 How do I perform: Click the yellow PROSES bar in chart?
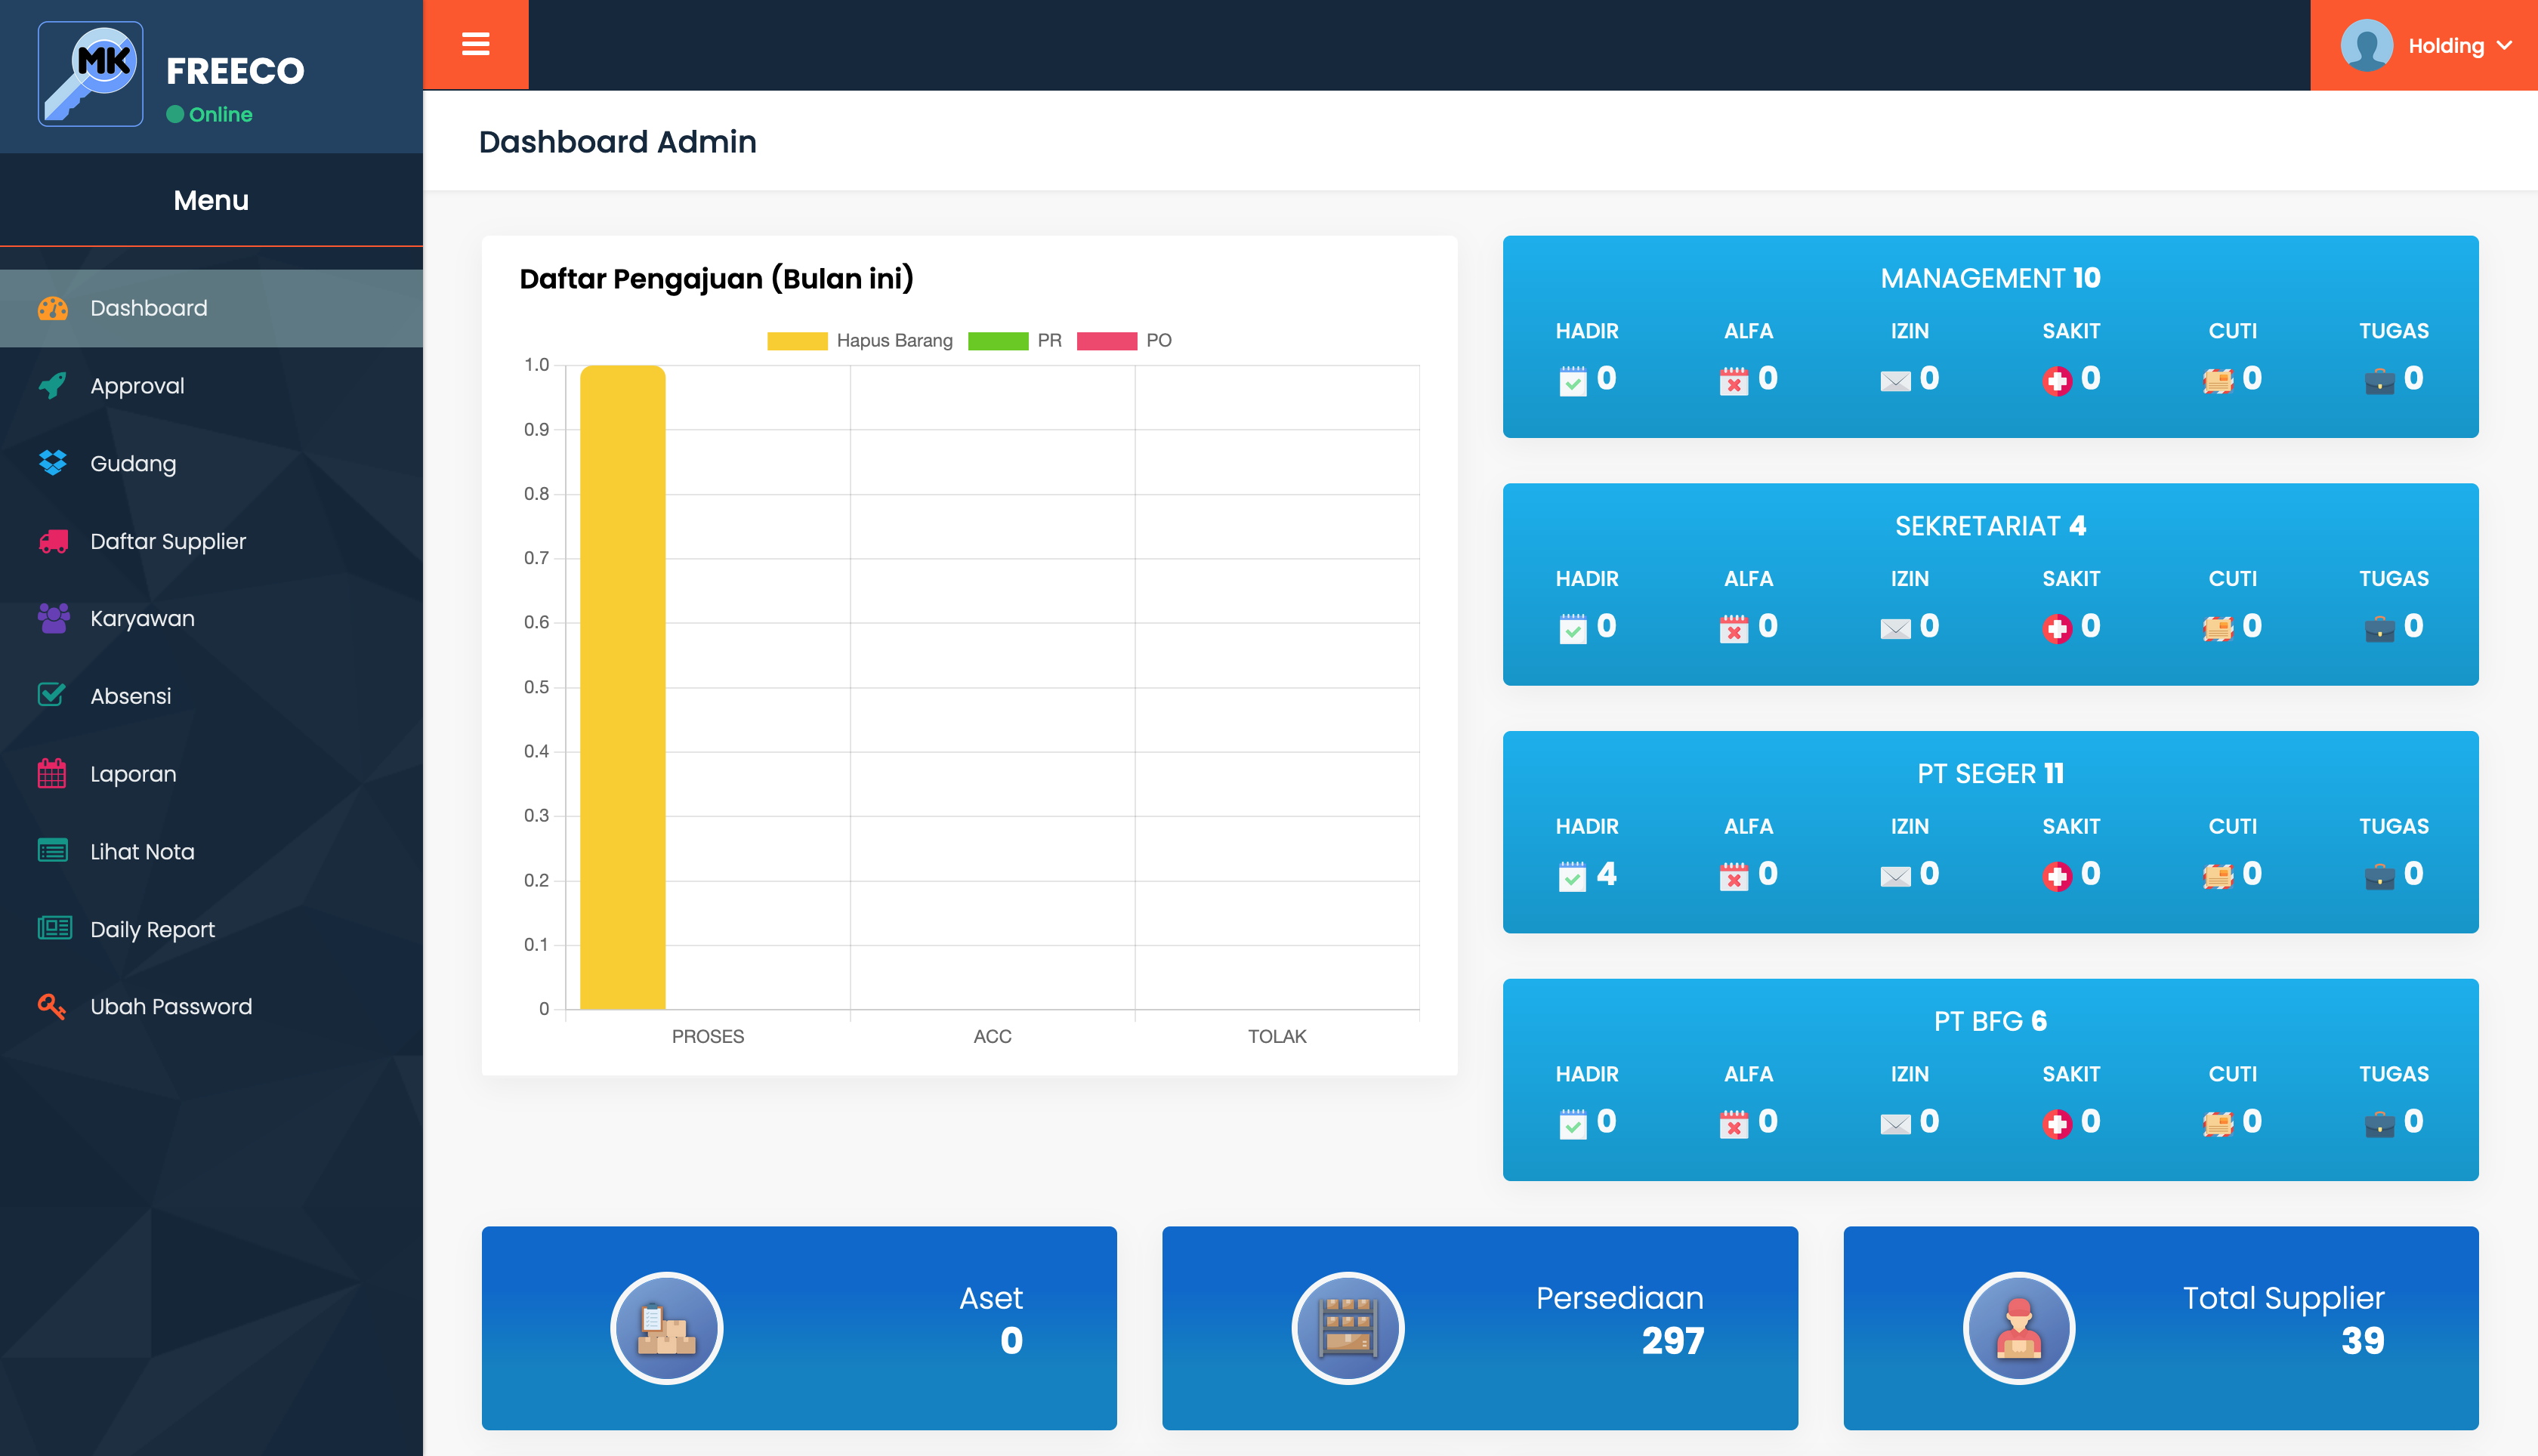622,687
